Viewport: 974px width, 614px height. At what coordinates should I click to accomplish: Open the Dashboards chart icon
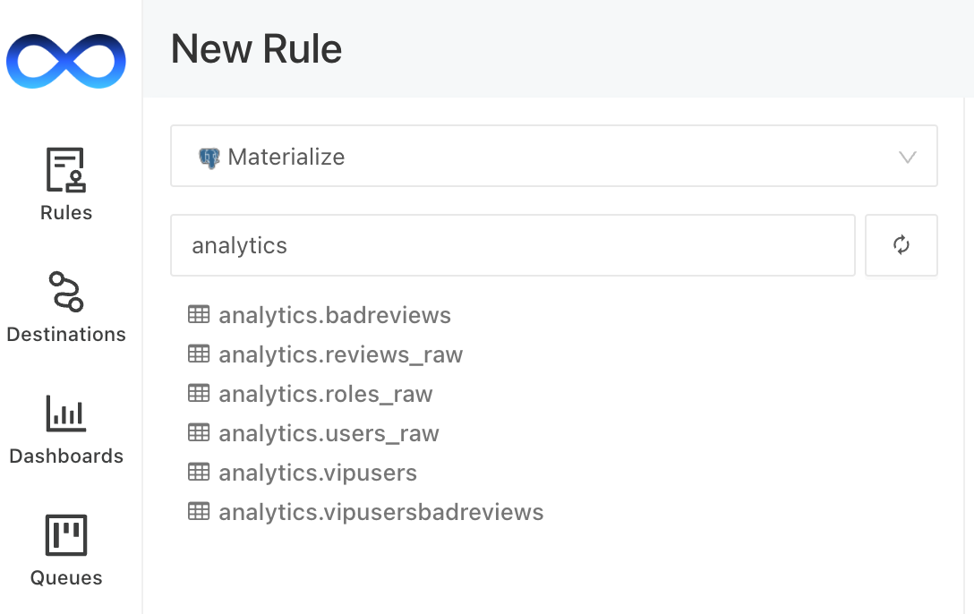point(66,414)
